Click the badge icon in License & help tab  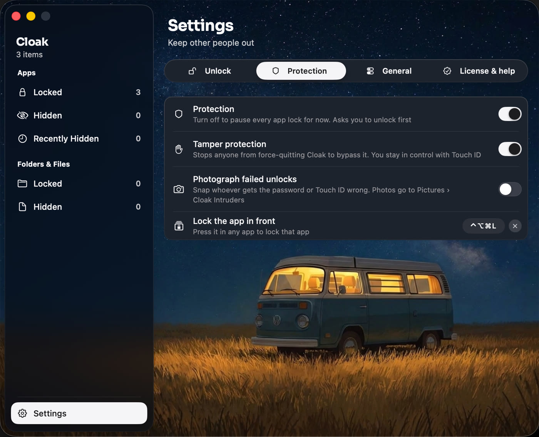point(447,71)
